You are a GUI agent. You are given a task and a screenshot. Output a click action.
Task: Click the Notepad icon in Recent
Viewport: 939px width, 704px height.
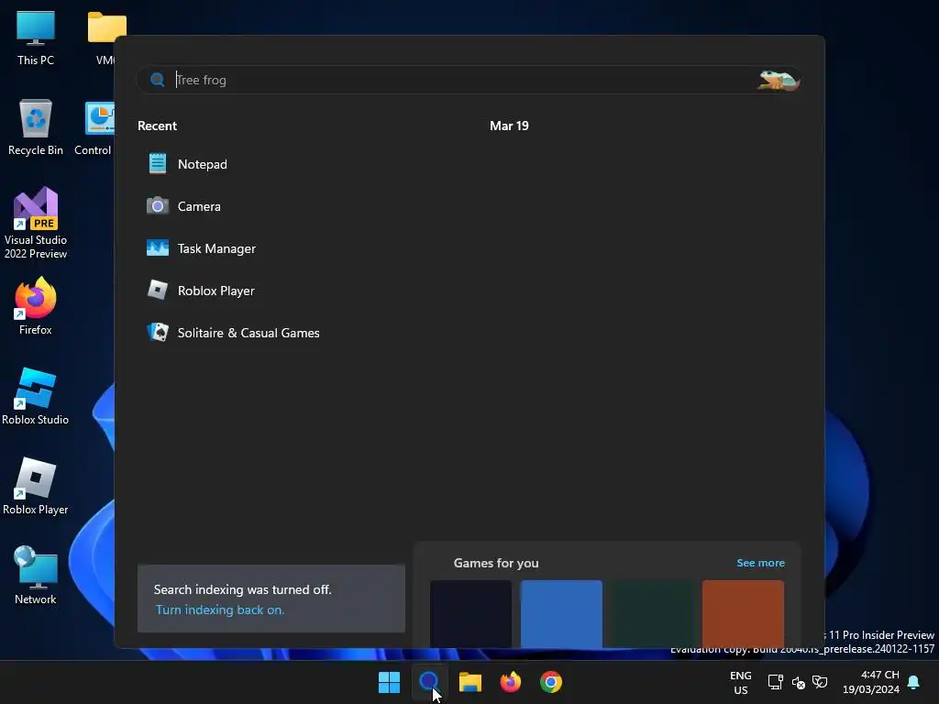(x=158, y=163)
